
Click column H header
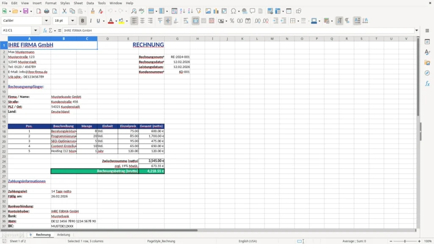(198, 39)
